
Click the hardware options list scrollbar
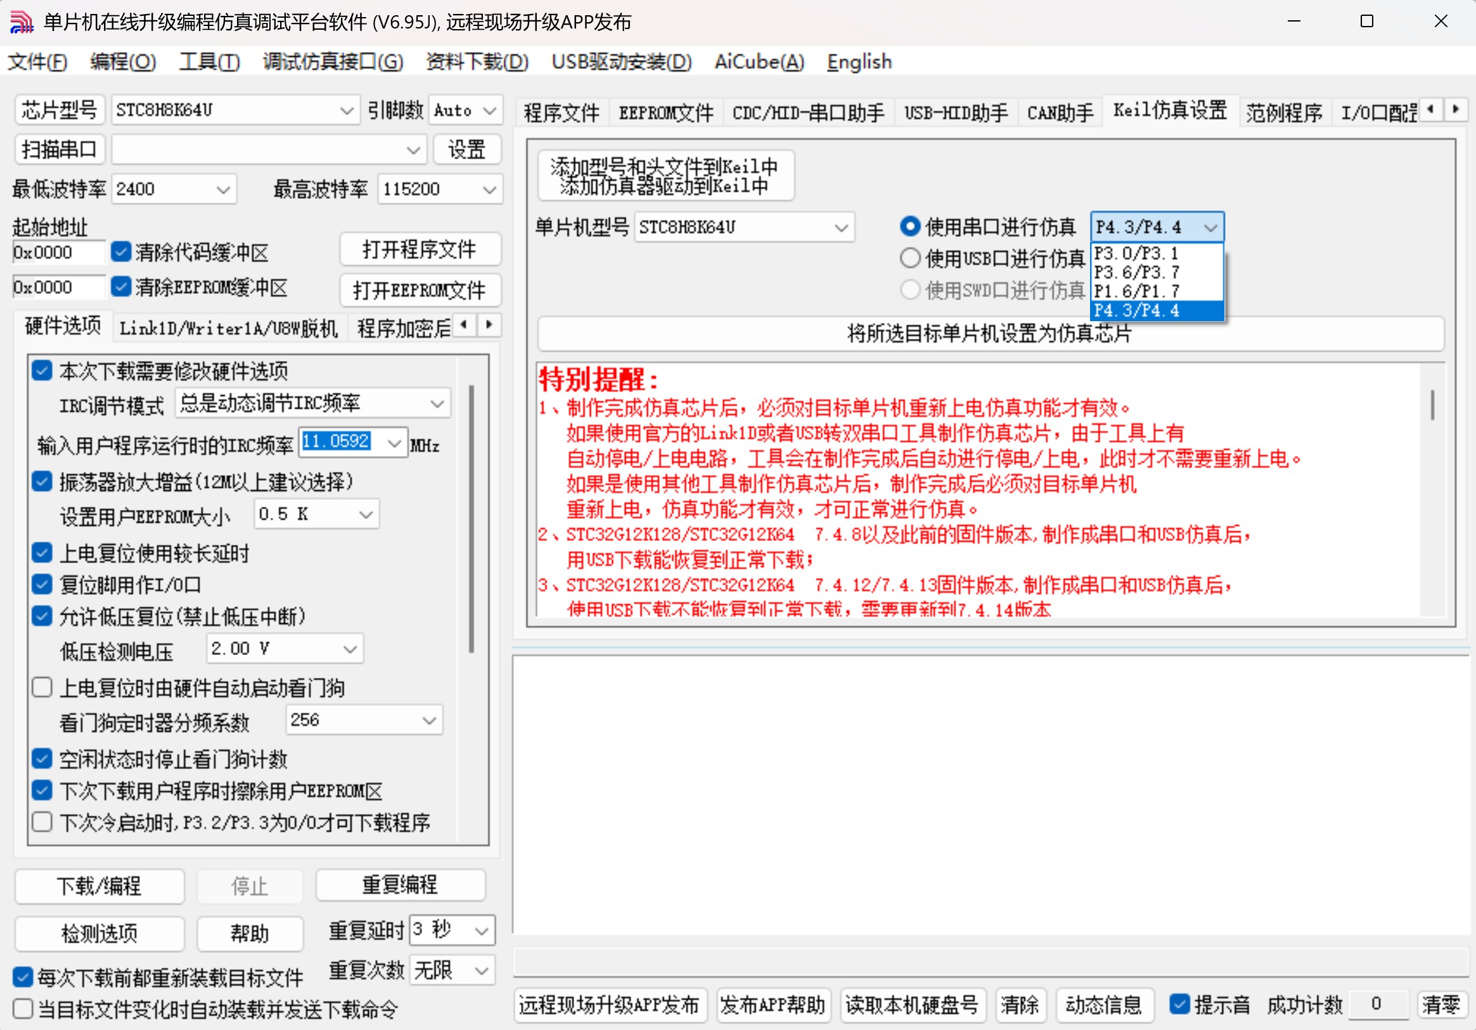click(472, 519)
